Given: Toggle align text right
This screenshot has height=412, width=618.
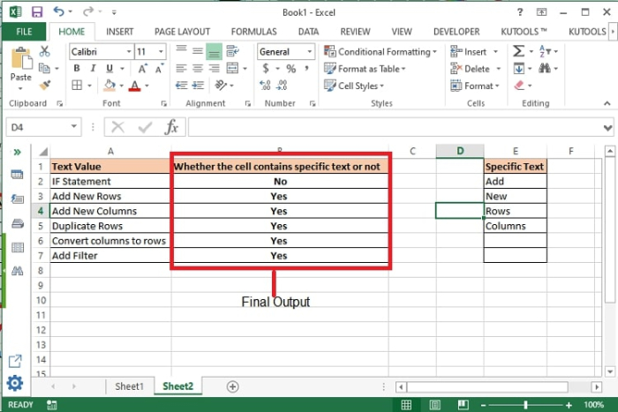Looking at the screenshot, I should pyautogui.click(x=214, y=69).
